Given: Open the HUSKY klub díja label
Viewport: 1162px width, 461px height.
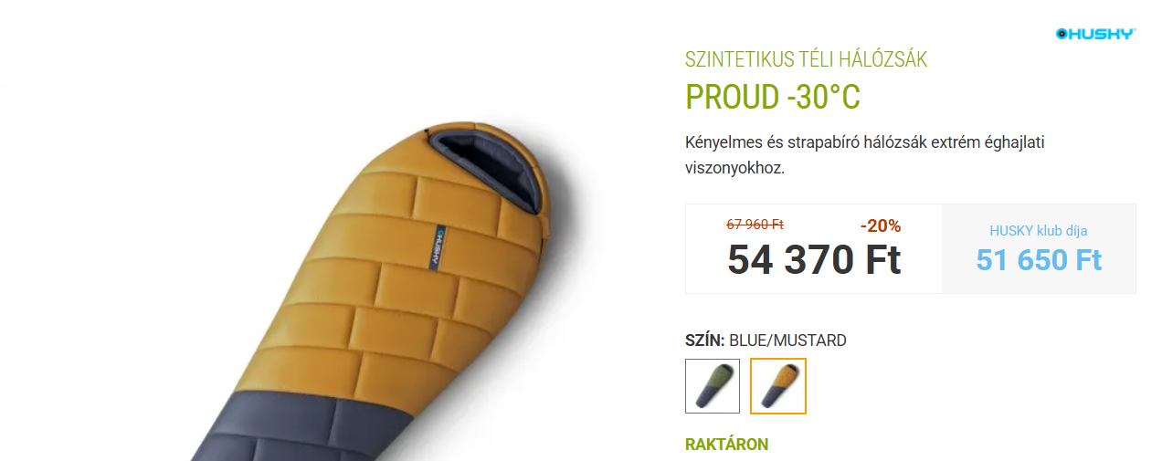Looking at the screenshot, I should tap(1039, 231).
